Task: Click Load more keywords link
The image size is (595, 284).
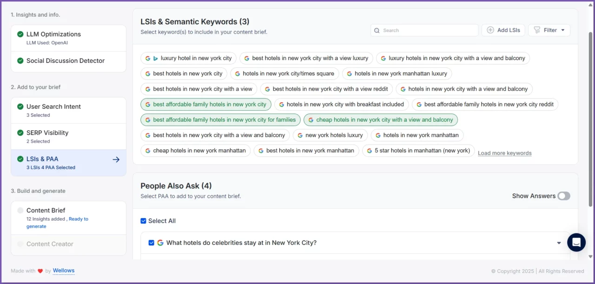Action: pos(504,153)
